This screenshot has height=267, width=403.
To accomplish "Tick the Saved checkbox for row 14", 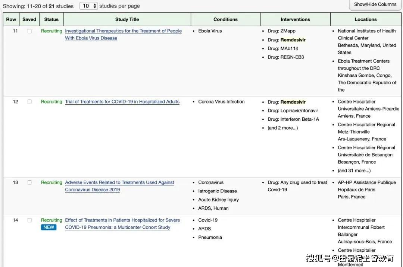I will pyautogui.click(x=29, y=220).
